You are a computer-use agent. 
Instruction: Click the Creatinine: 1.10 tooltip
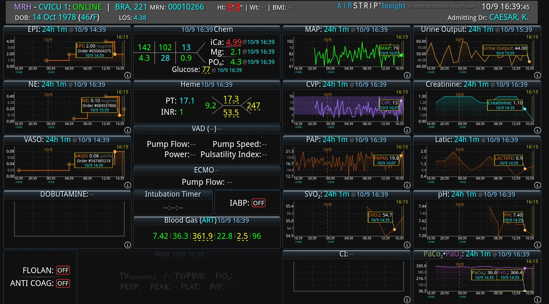tap(505, 105)
